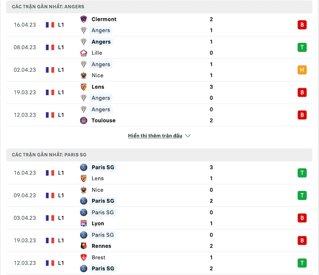319x275 pixels.
Task: Open the Paris SG vs Lens match row
Action: (x=159, y=173)
